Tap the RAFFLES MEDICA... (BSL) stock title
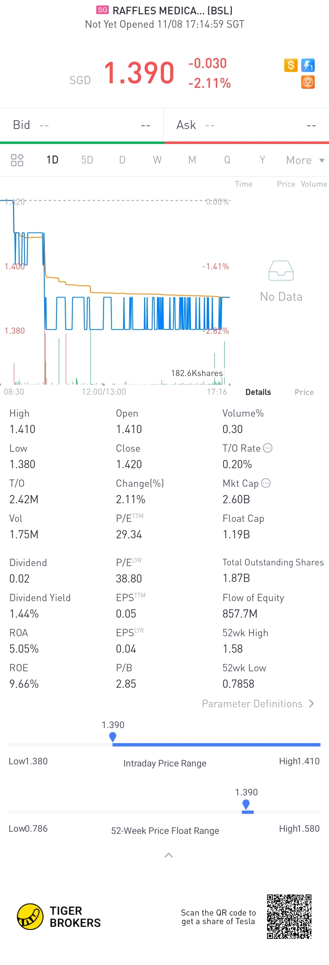Image resolution: width=329 pixels, height=965 pixels. 172,10
